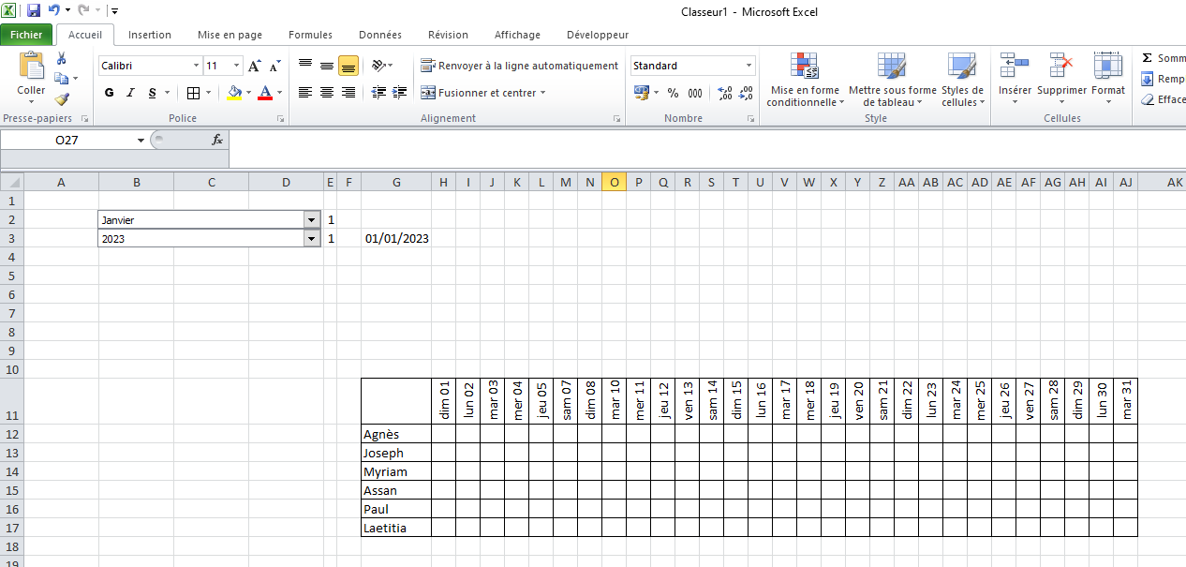Open the Standard number format dropdown
The image size is (1186, 567).
coord(749,66)
